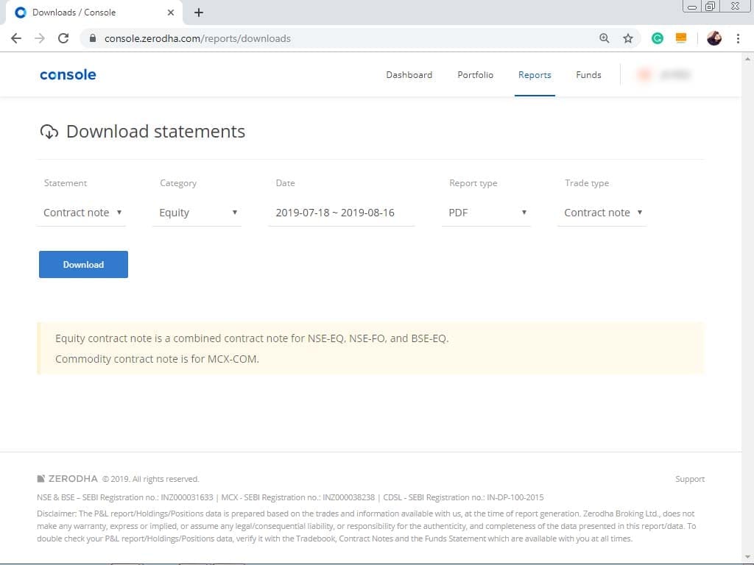Open the Chrome profile avatar
This screenshot has width=754, height=565.
[x=714, y=38]
